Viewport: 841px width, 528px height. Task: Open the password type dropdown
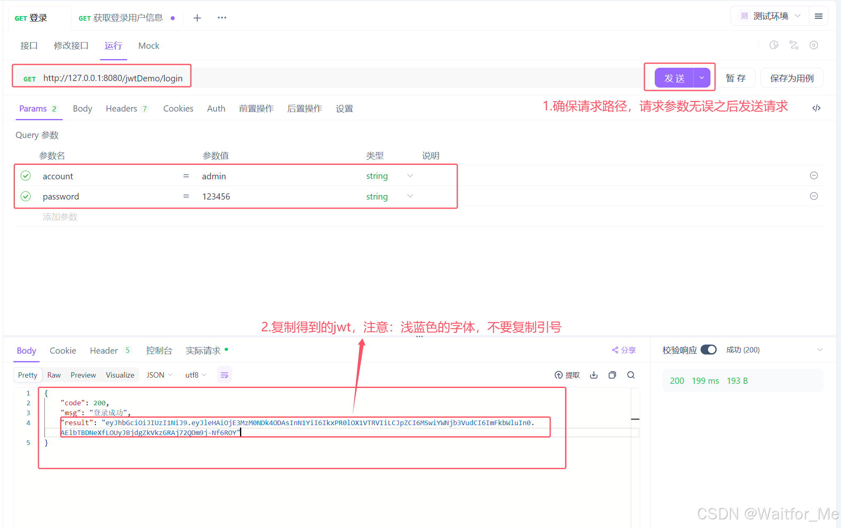pos(410,196)
